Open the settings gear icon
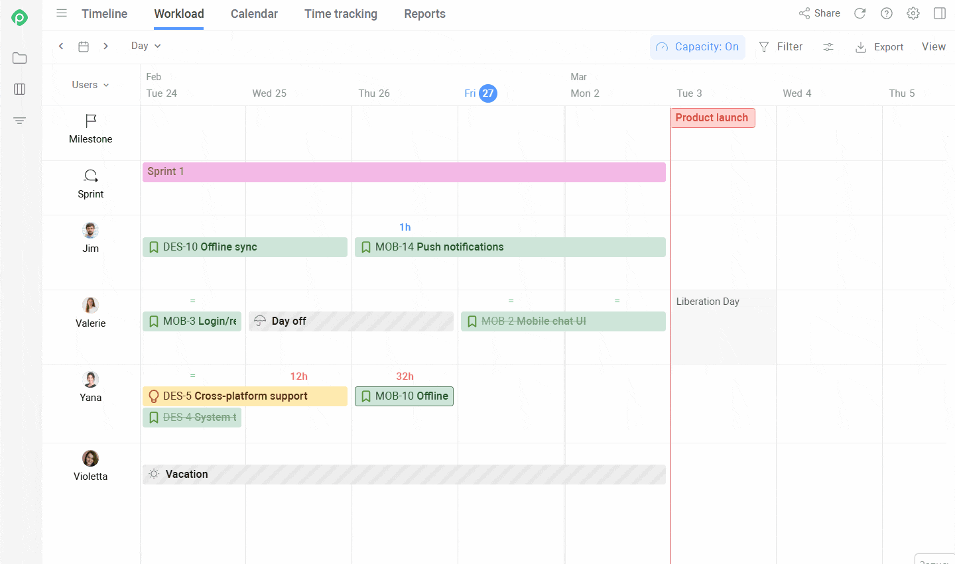Image resolution: width=955 pixels, height=564 pixels. pos(913,13)
